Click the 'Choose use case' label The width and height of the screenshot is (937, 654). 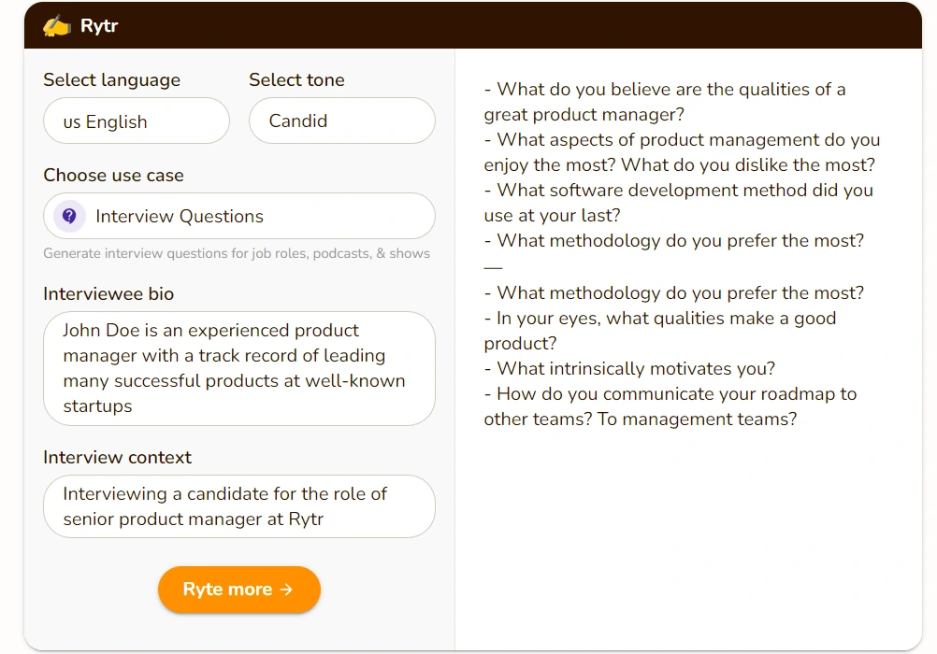tap(113, 176)
